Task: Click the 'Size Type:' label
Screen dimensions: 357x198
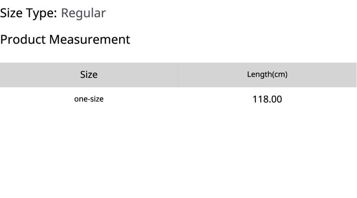Action: tap(29, 13)
